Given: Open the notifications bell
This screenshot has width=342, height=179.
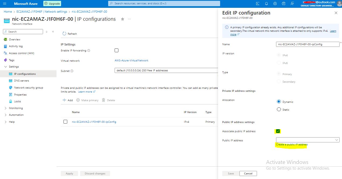Looking at the screenshot, I should [x=266, y=3].
